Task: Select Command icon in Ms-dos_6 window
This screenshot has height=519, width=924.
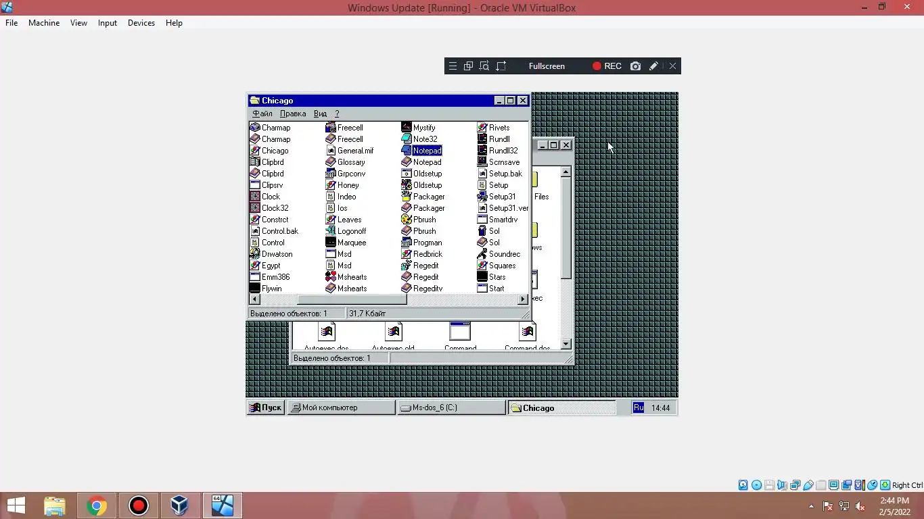Action: point(460,336)
